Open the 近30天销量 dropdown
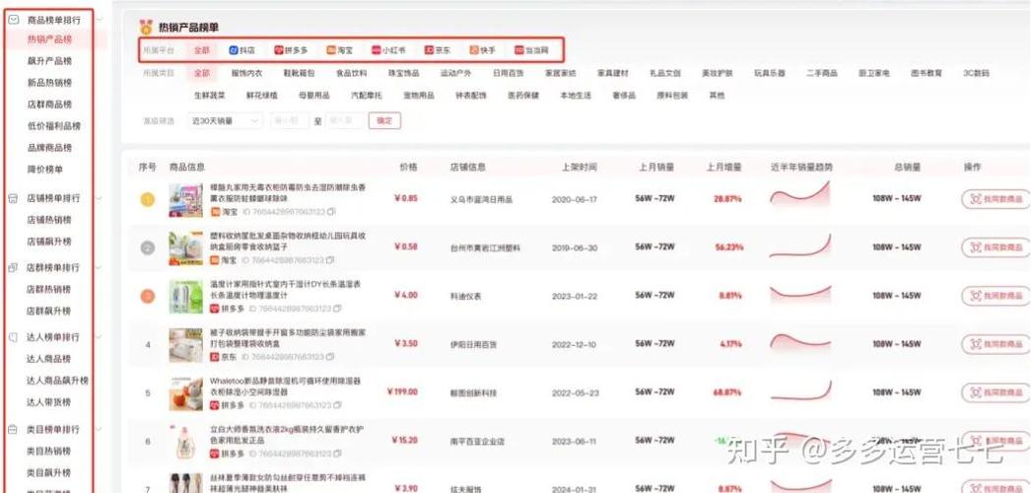This screenshot has height=493, width=1031. pyautogui.click(x=225, y=121)
